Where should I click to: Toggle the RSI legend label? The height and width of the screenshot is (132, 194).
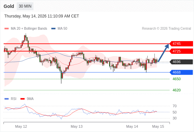[x=13, y=99]
